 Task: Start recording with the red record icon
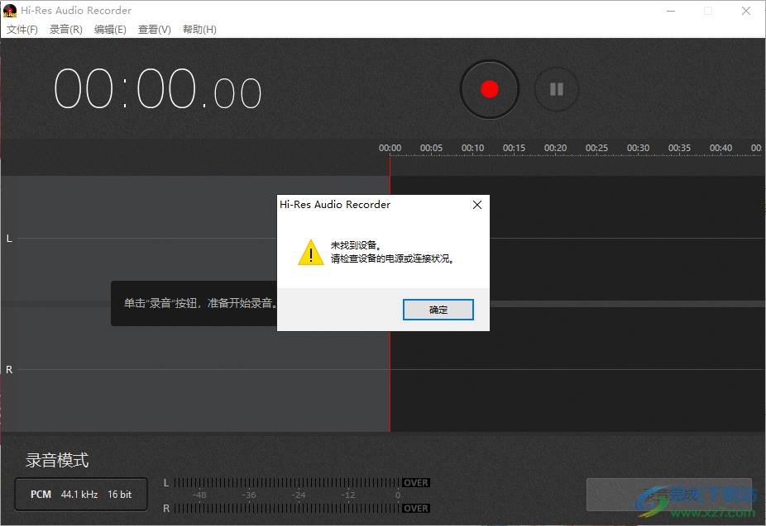(489, 88)
